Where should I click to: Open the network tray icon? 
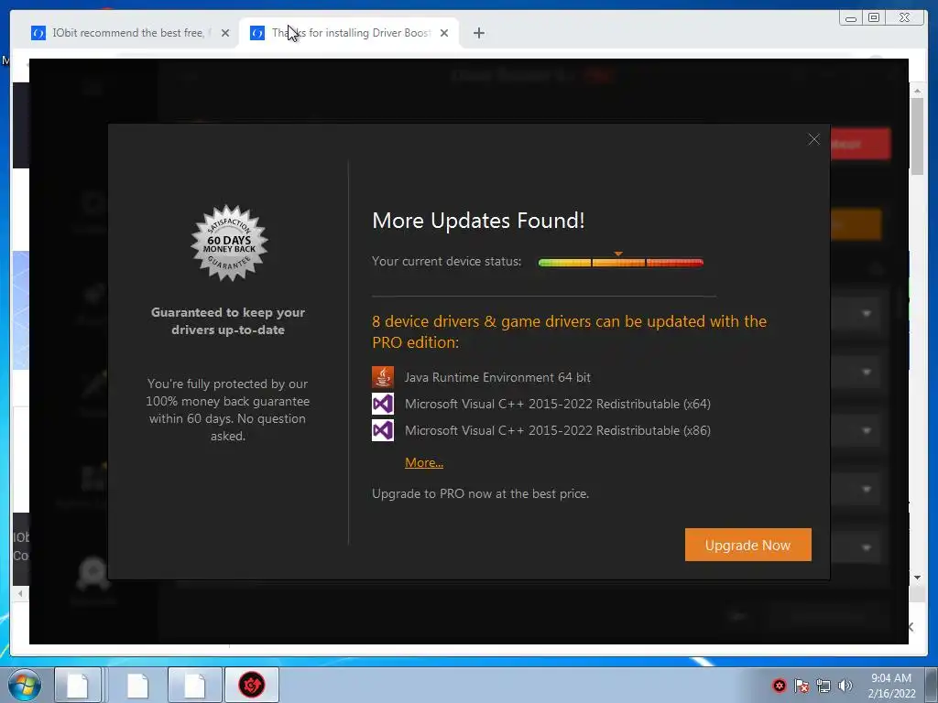823,686
